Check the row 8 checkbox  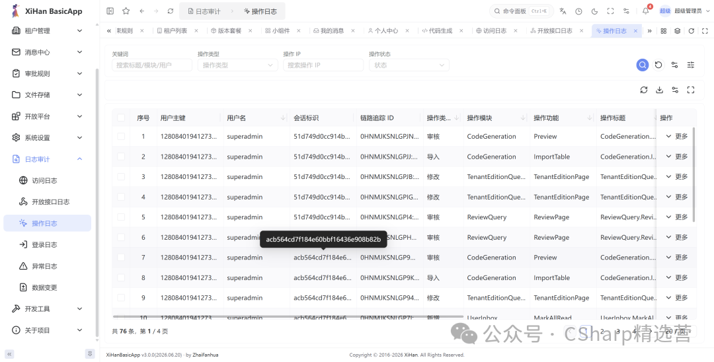(x=121, y=277)
